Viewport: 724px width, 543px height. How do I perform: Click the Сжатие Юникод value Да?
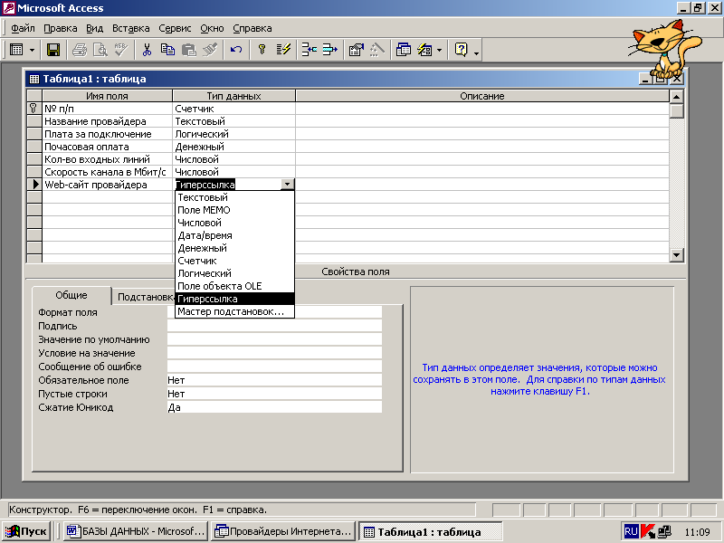(x=274, y=408)
